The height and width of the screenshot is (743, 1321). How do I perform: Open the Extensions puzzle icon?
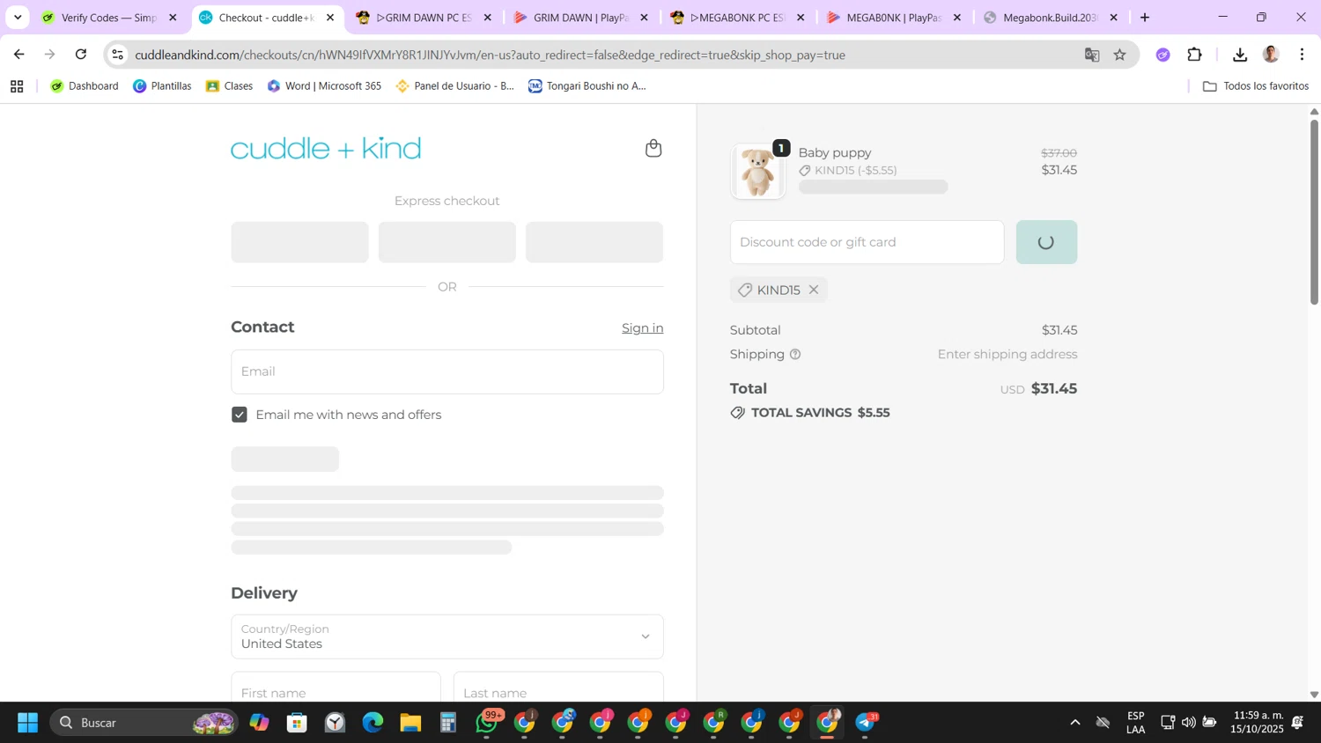pyautogui.click(x=1194, y=55)
